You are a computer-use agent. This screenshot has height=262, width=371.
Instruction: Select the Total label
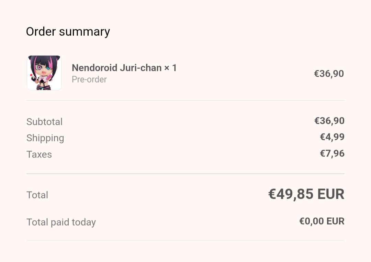[37, 195]
